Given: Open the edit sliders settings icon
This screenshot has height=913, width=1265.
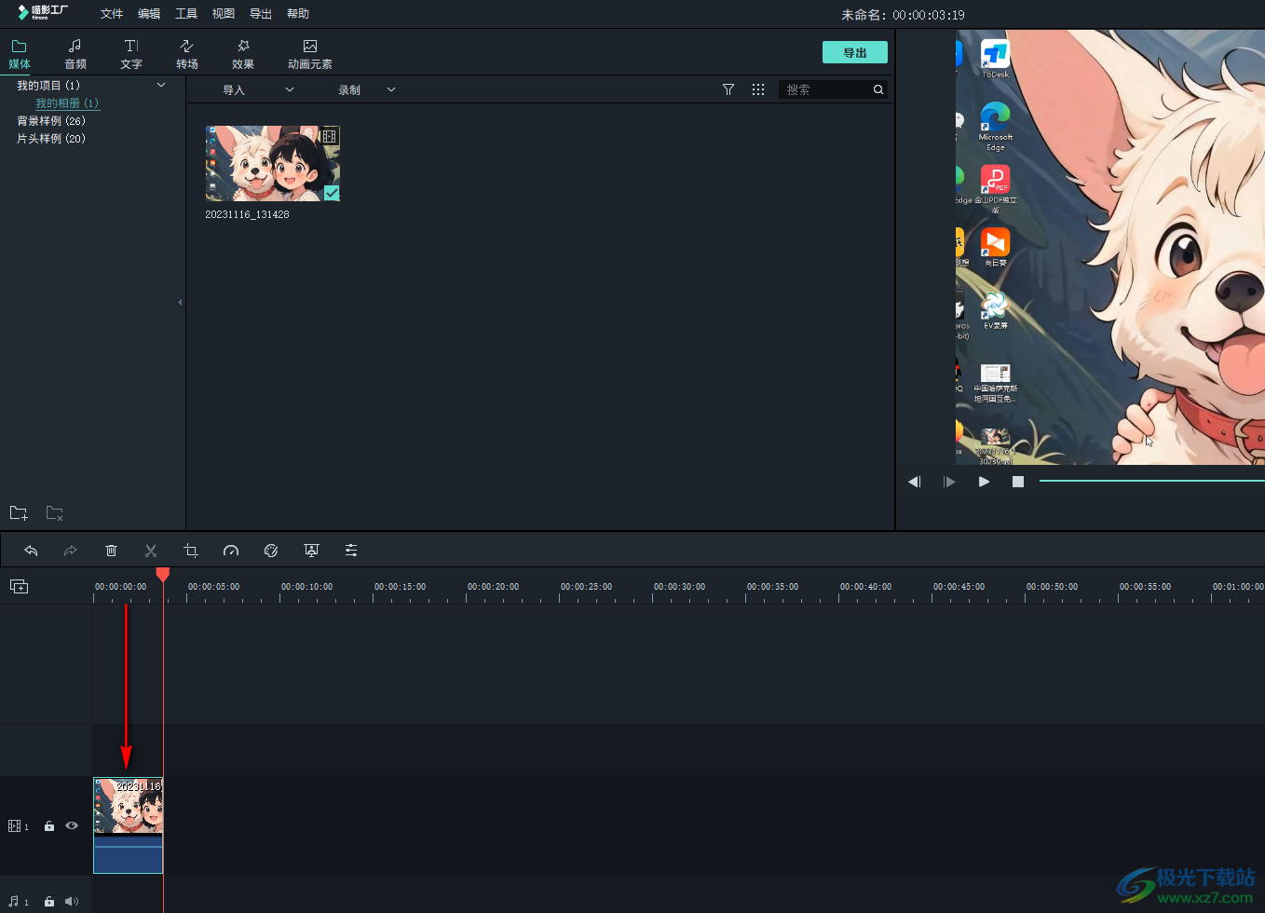Looking at the screenshot, I should click(x=351, y=551).
